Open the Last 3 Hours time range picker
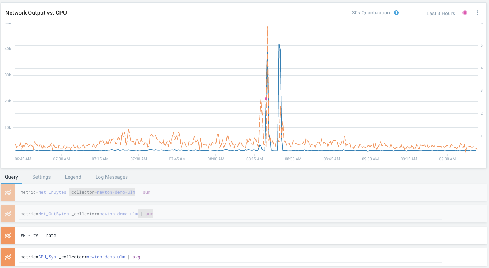Image resolution: width=489 pixels, height=268 pixels. (441, 13)
